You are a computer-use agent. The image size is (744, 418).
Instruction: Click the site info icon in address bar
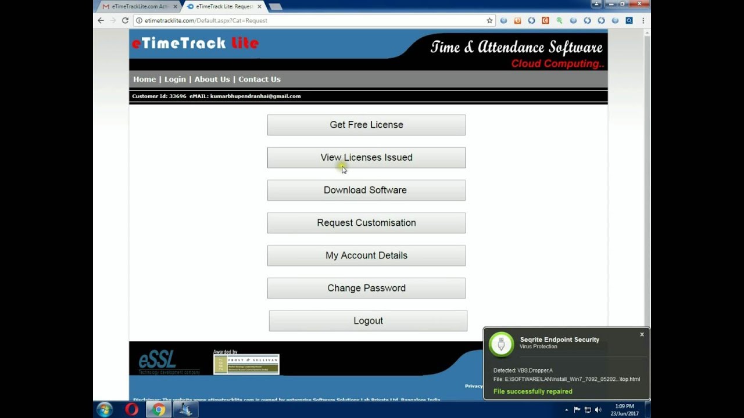click(139, 20)
